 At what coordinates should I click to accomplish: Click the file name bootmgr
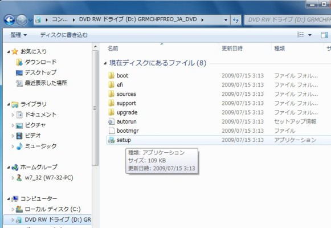tap(128, 131)
